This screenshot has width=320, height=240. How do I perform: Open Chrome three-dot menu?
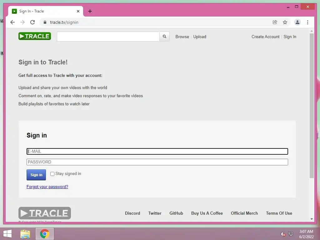click(x=307, y=22)
